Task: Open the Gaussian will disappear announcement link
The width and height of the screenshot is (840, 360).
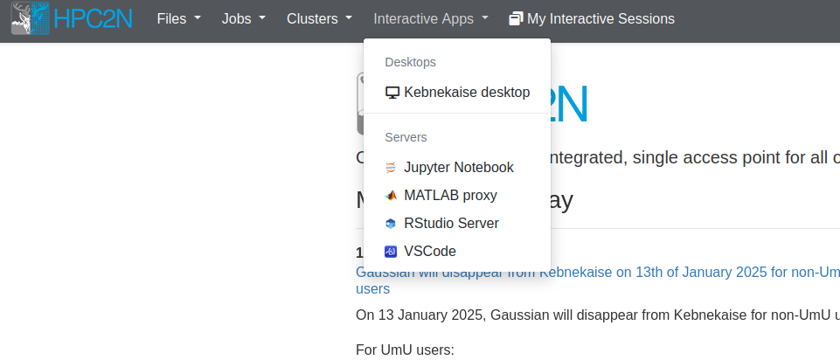Action: (597, 280)
